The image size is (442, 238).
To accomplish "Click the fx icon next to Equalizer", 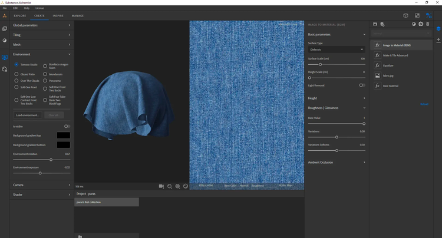I will coord(377,65).
